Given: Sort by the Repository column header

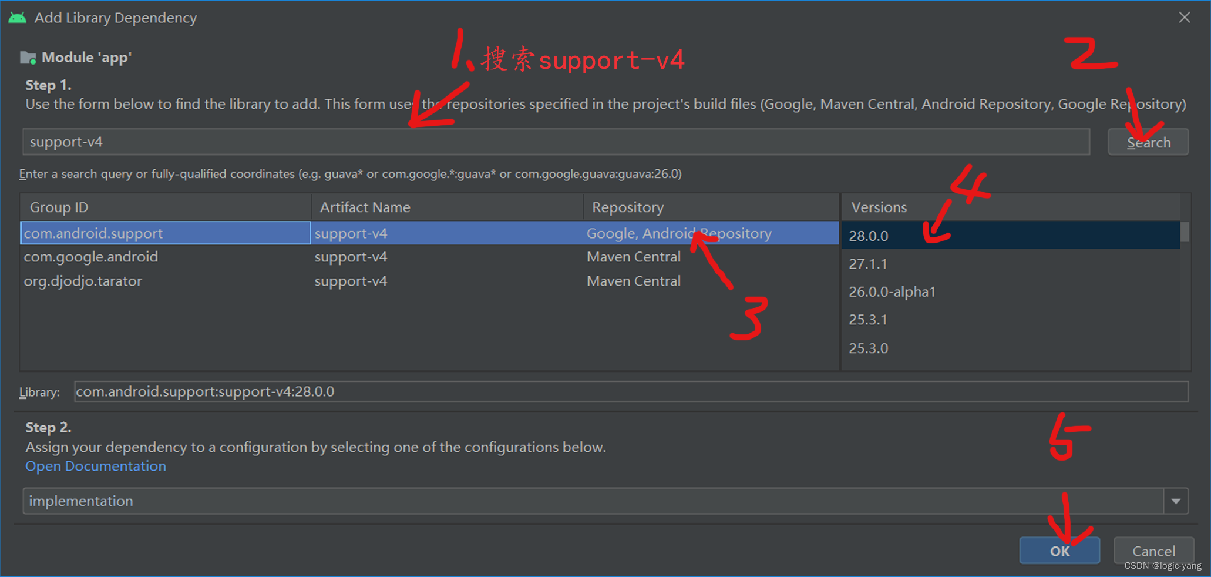Looking at the screenshot, I should [711, 207].
